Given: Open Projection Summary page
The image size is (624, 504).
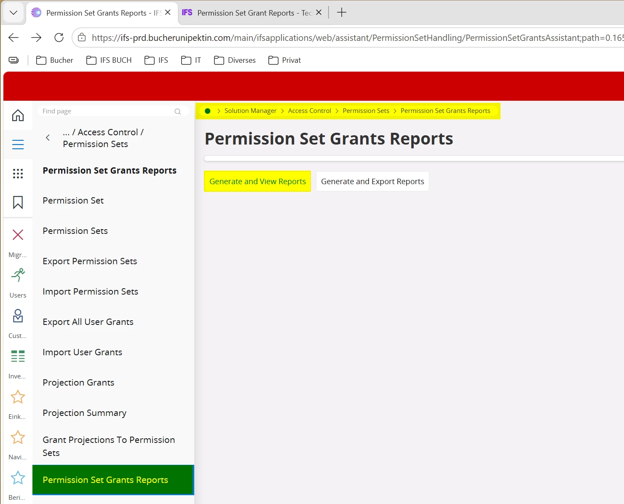Looking at the screenshot, I should pyautogui.click(x=85, y=413).
